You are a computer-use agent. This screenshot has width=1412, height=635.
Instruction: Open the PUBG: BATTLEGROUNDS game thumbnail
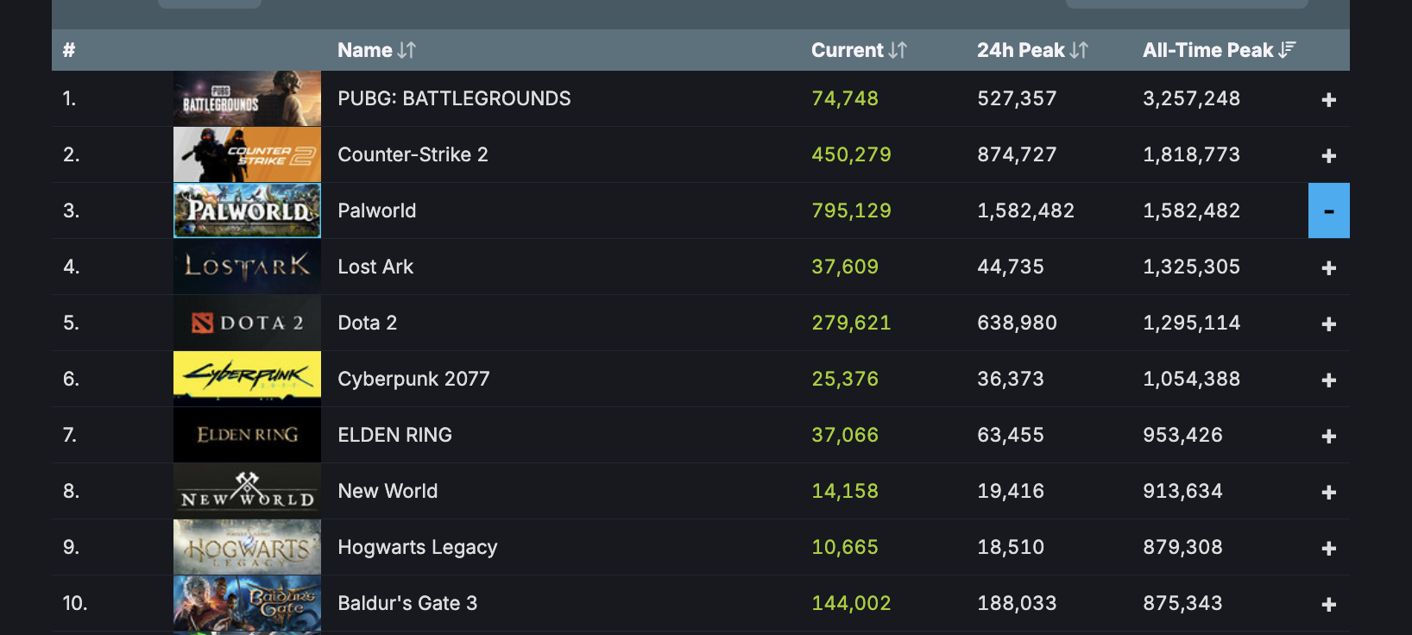pyautogui.click(x=247, y=98)
